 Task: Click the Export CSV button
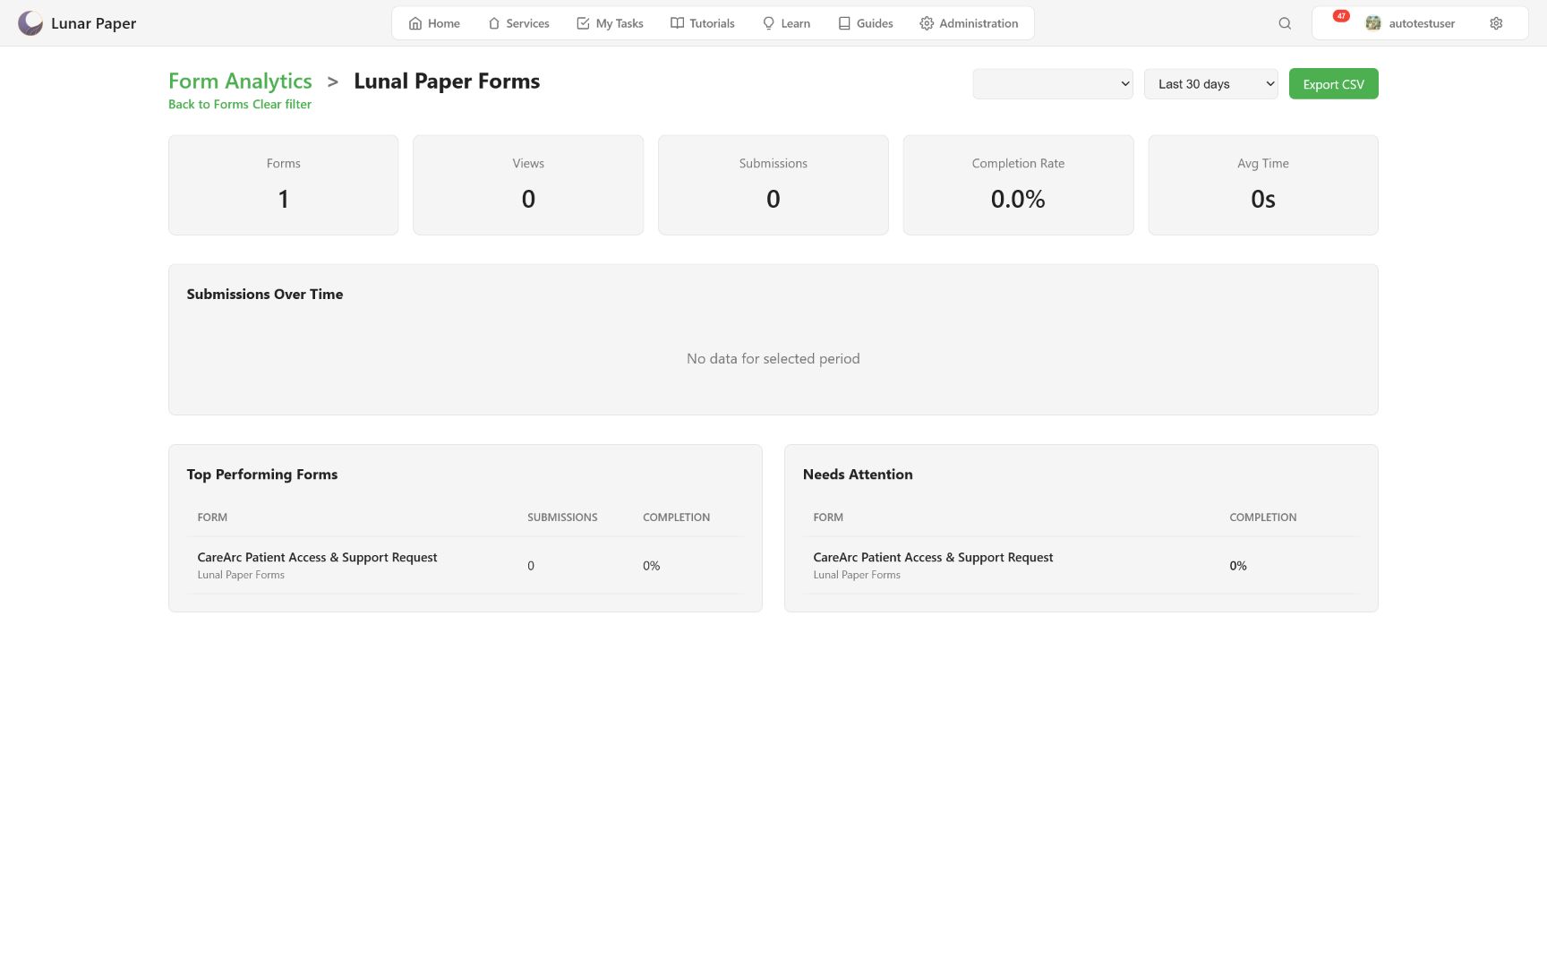tap(1334, 84)
